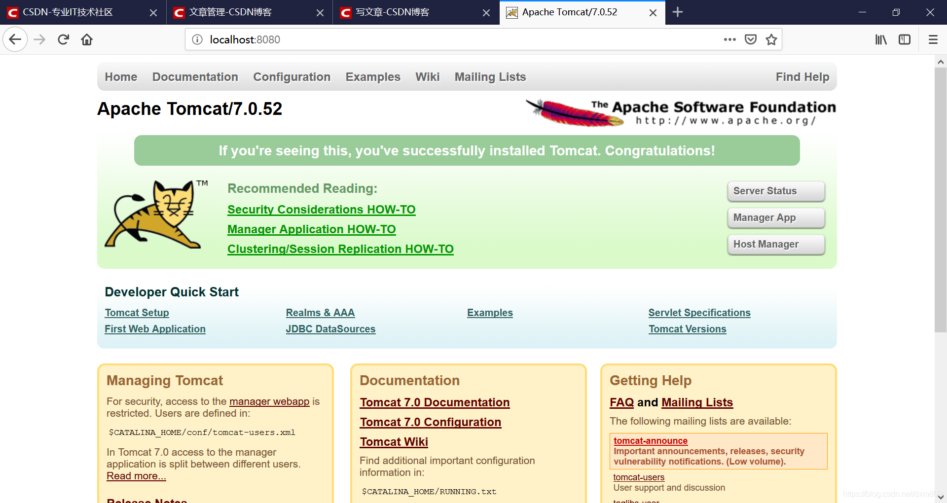Click the Apache Software Foundation feather logo
Viewport: 947px width, 503px height.
(681, 112)
